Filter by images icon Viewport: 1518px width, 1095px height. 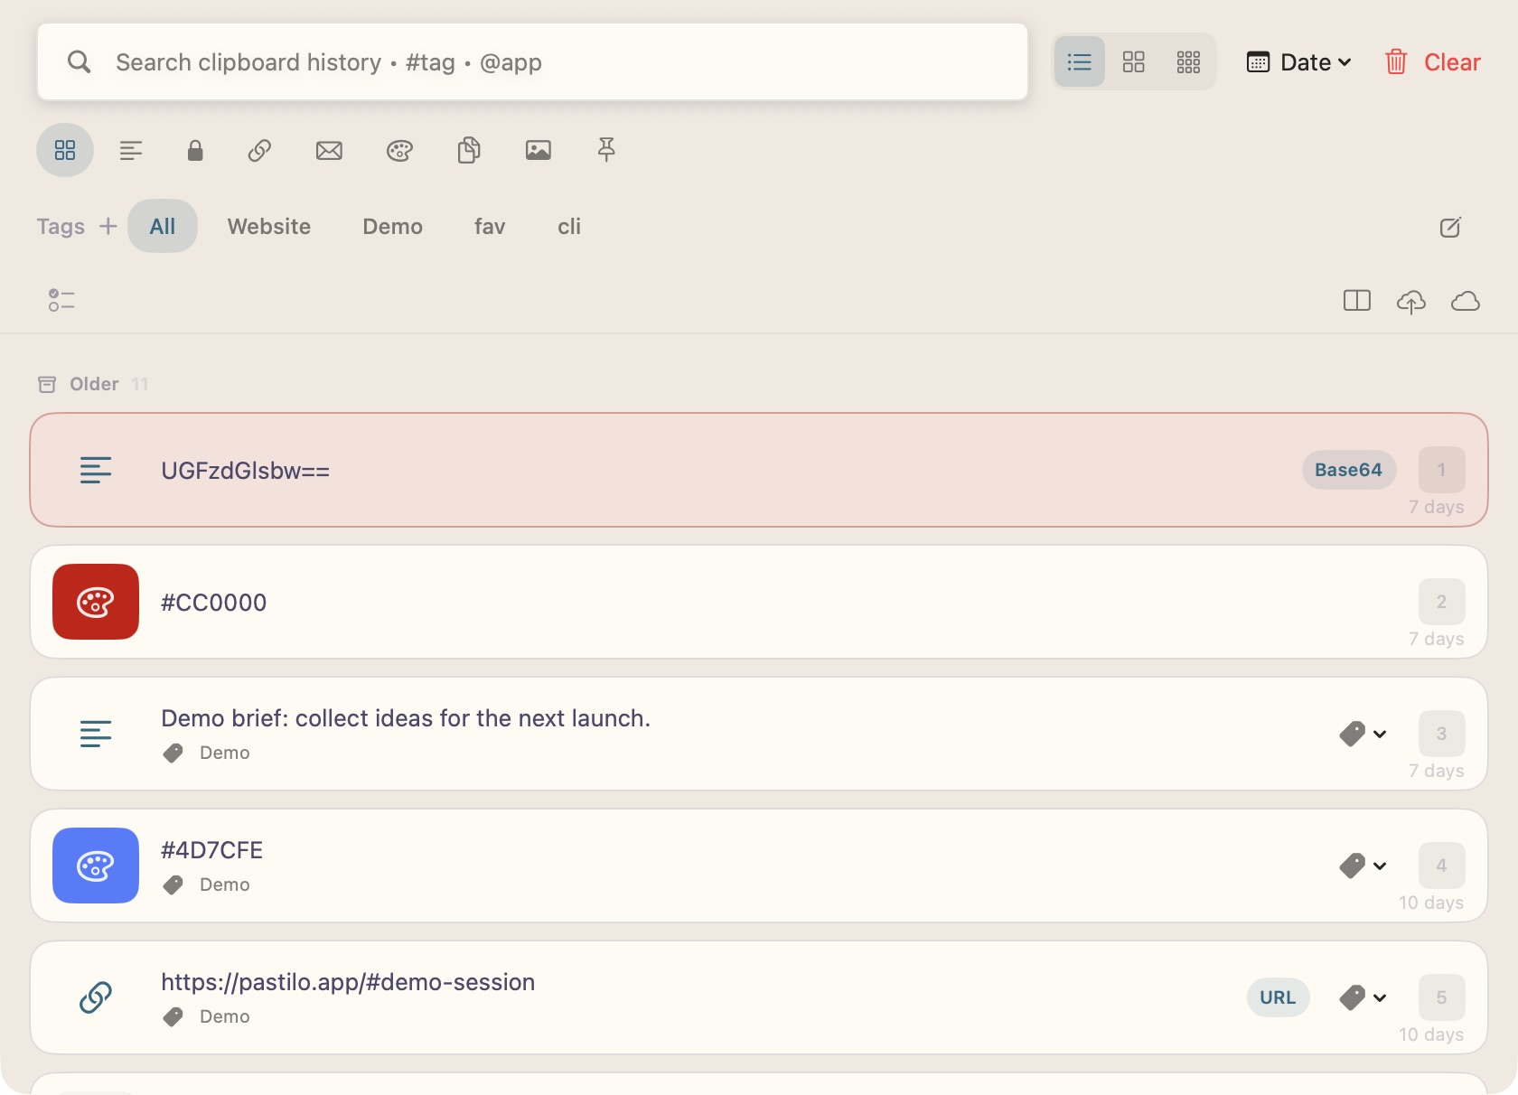(539, 150)
